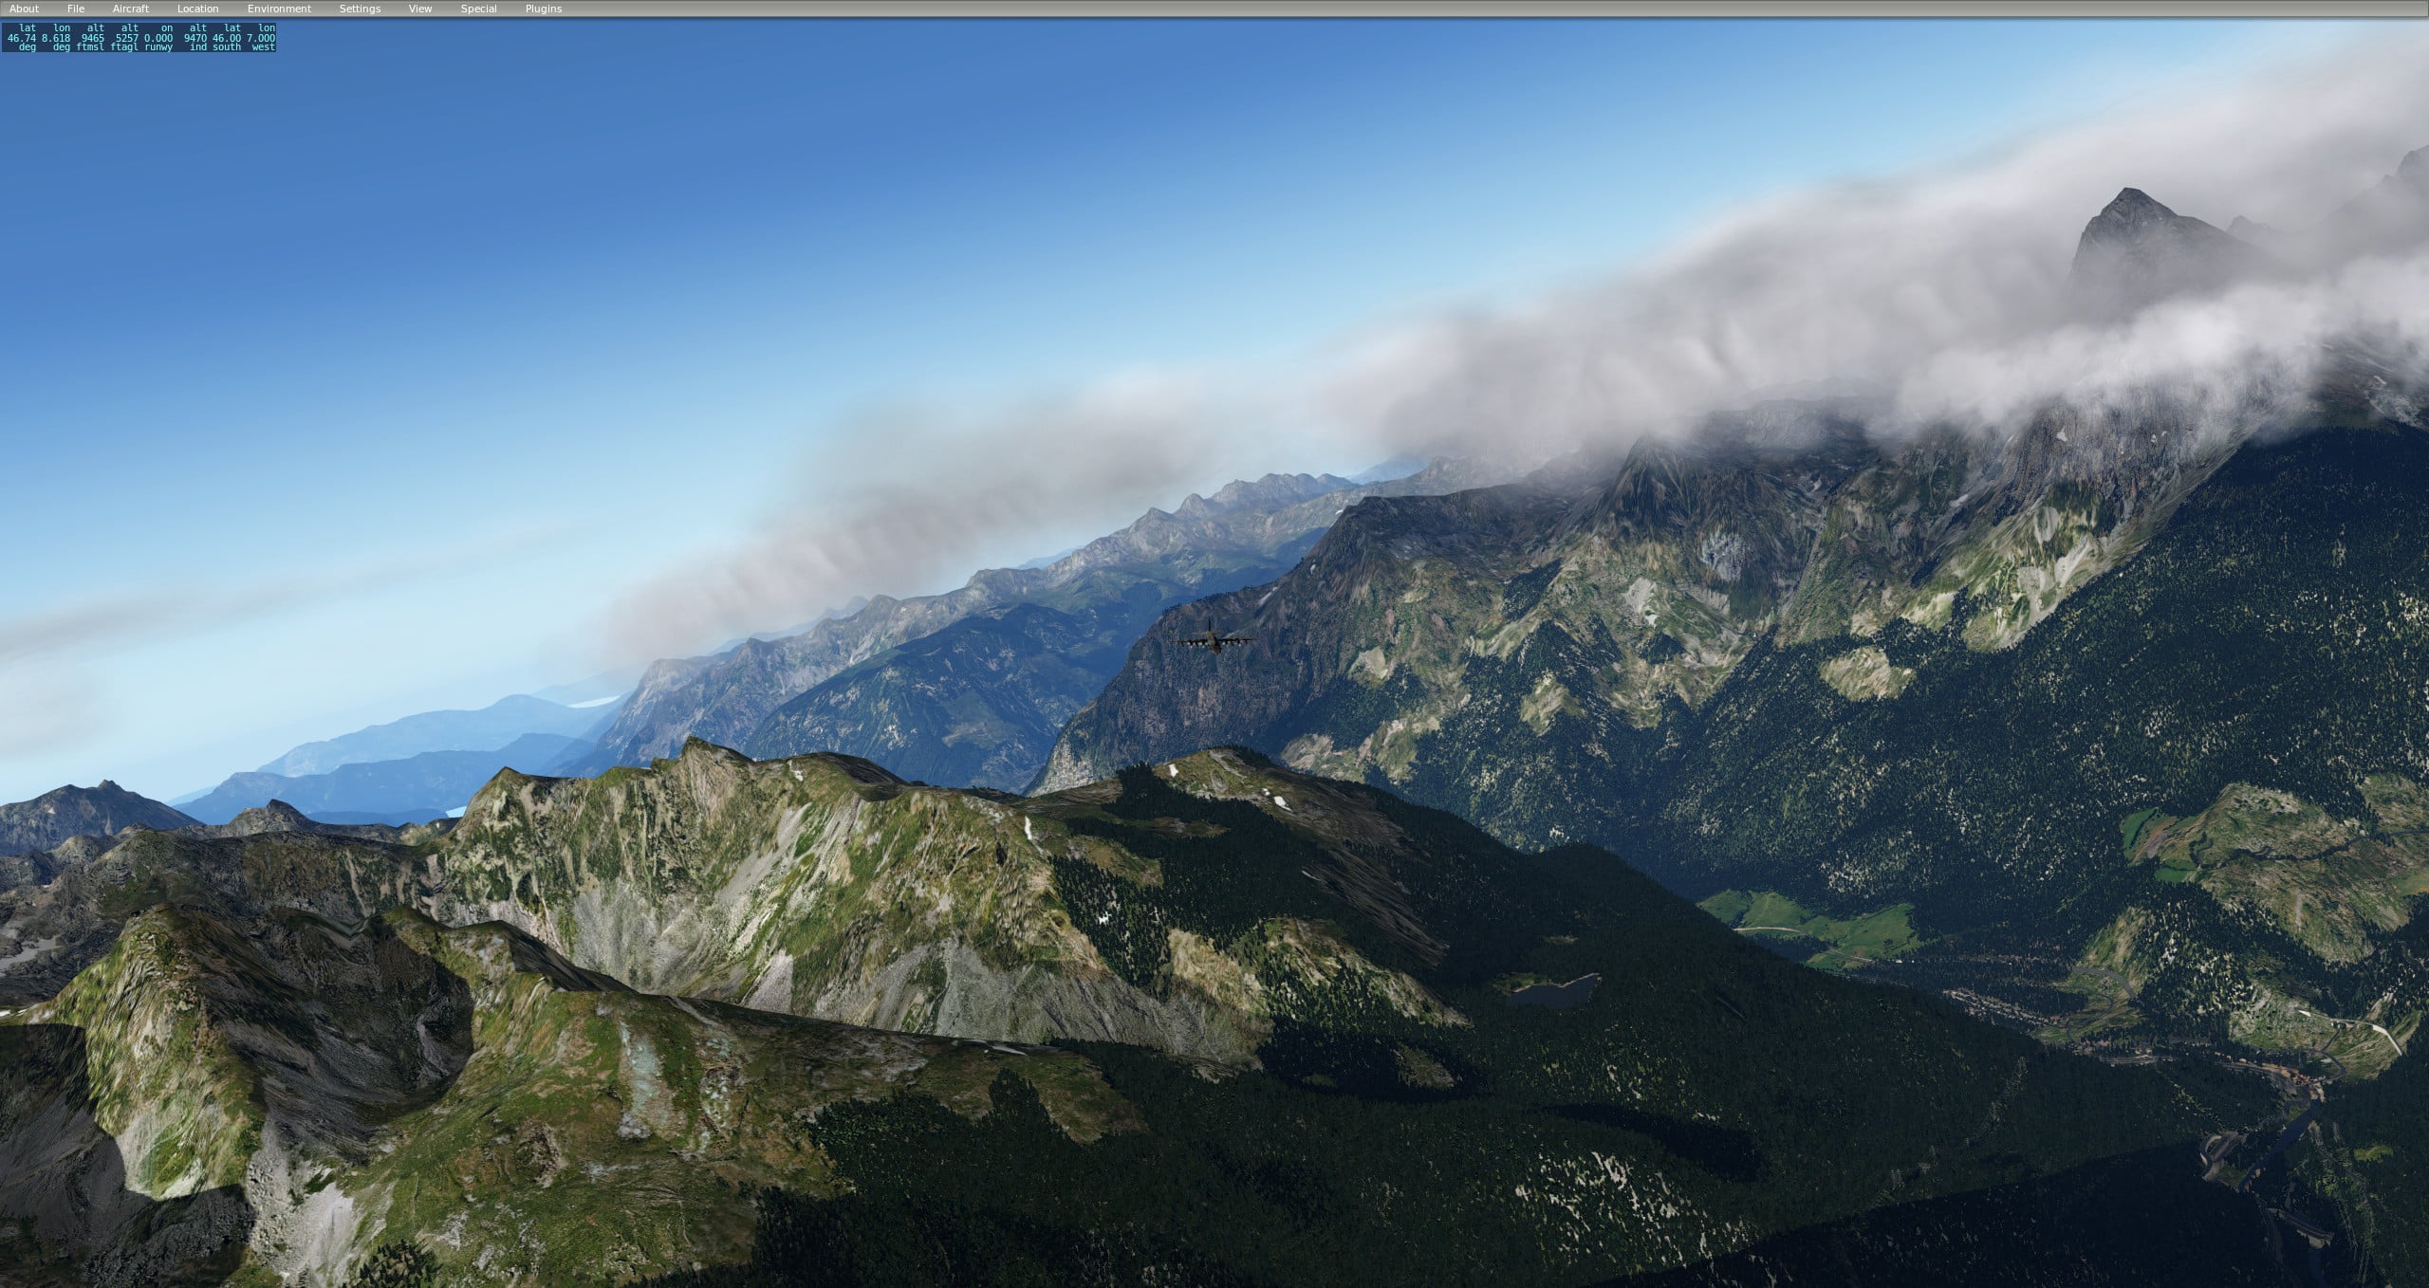2429x1288 pixels.
Task: Click the 9465 ftmsl altitude readout
Action: point(92,38)
